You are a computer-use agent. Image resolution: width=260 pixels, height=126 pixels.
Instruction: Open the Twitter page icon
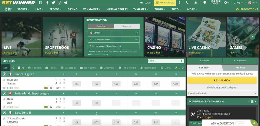tap(53, 3)
